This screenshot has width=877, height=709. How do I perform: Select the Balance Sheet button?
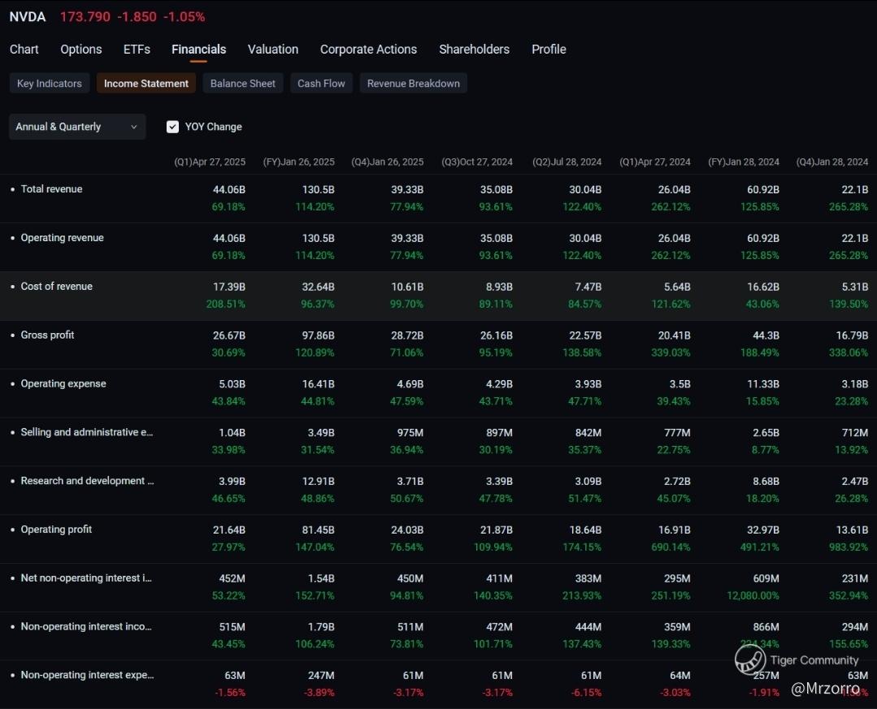(243, 84)
